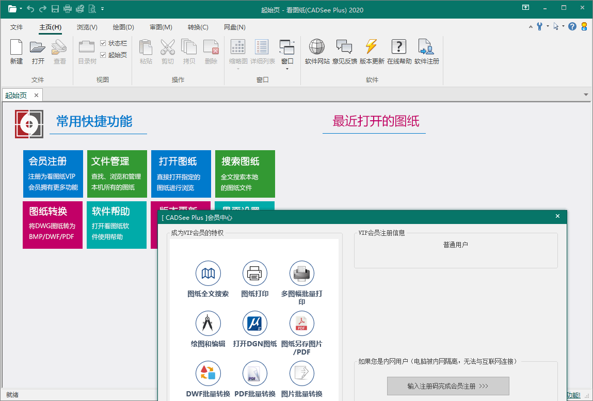
Task: Click the 意见反馈 feedback icon
Action: [x=344, y=47]
